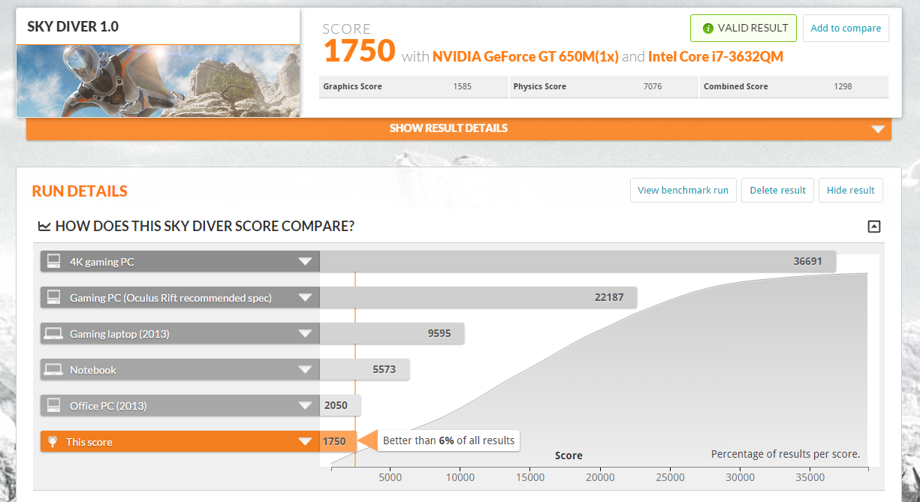Viewport: 920px width, 502px height.
Task: Click the laptop icon beside Gaming laptop (2013)
Action: (53, 333)
